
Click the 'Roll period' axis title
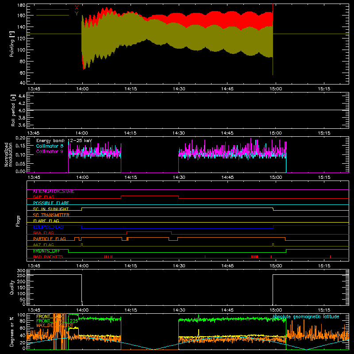pos(13,110)
